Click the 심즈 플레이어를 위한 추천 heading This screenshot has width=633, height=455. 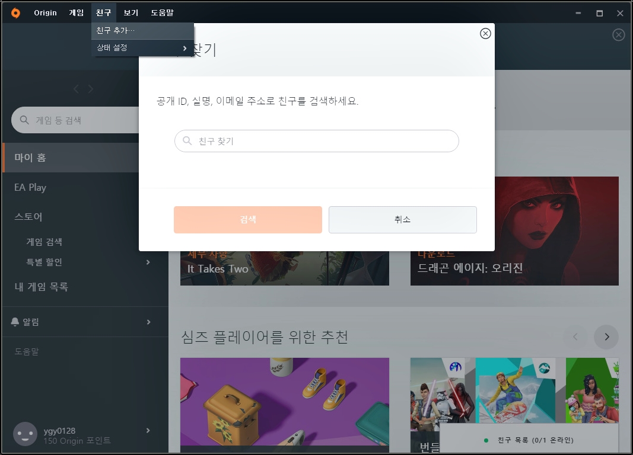tap(265, 337)
